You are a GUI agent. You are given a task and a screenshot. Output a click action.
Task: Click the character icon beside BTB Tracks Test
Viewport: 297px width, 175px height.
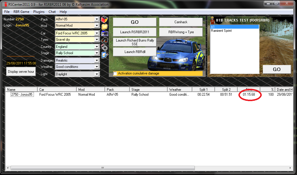click(212, 20)
